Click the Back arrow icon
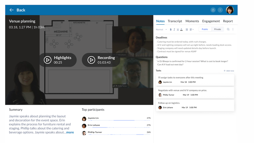This screenshot has width=254, height=143. [x=11, y=10]
